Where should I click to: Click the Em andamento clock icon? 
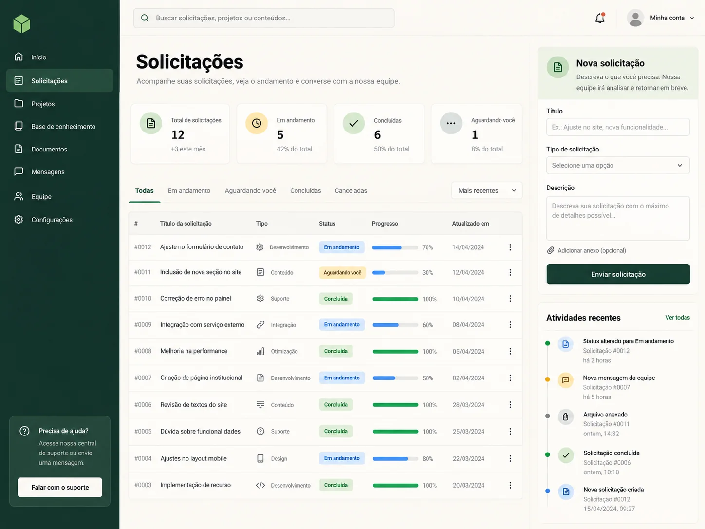(x=257, y=123)
